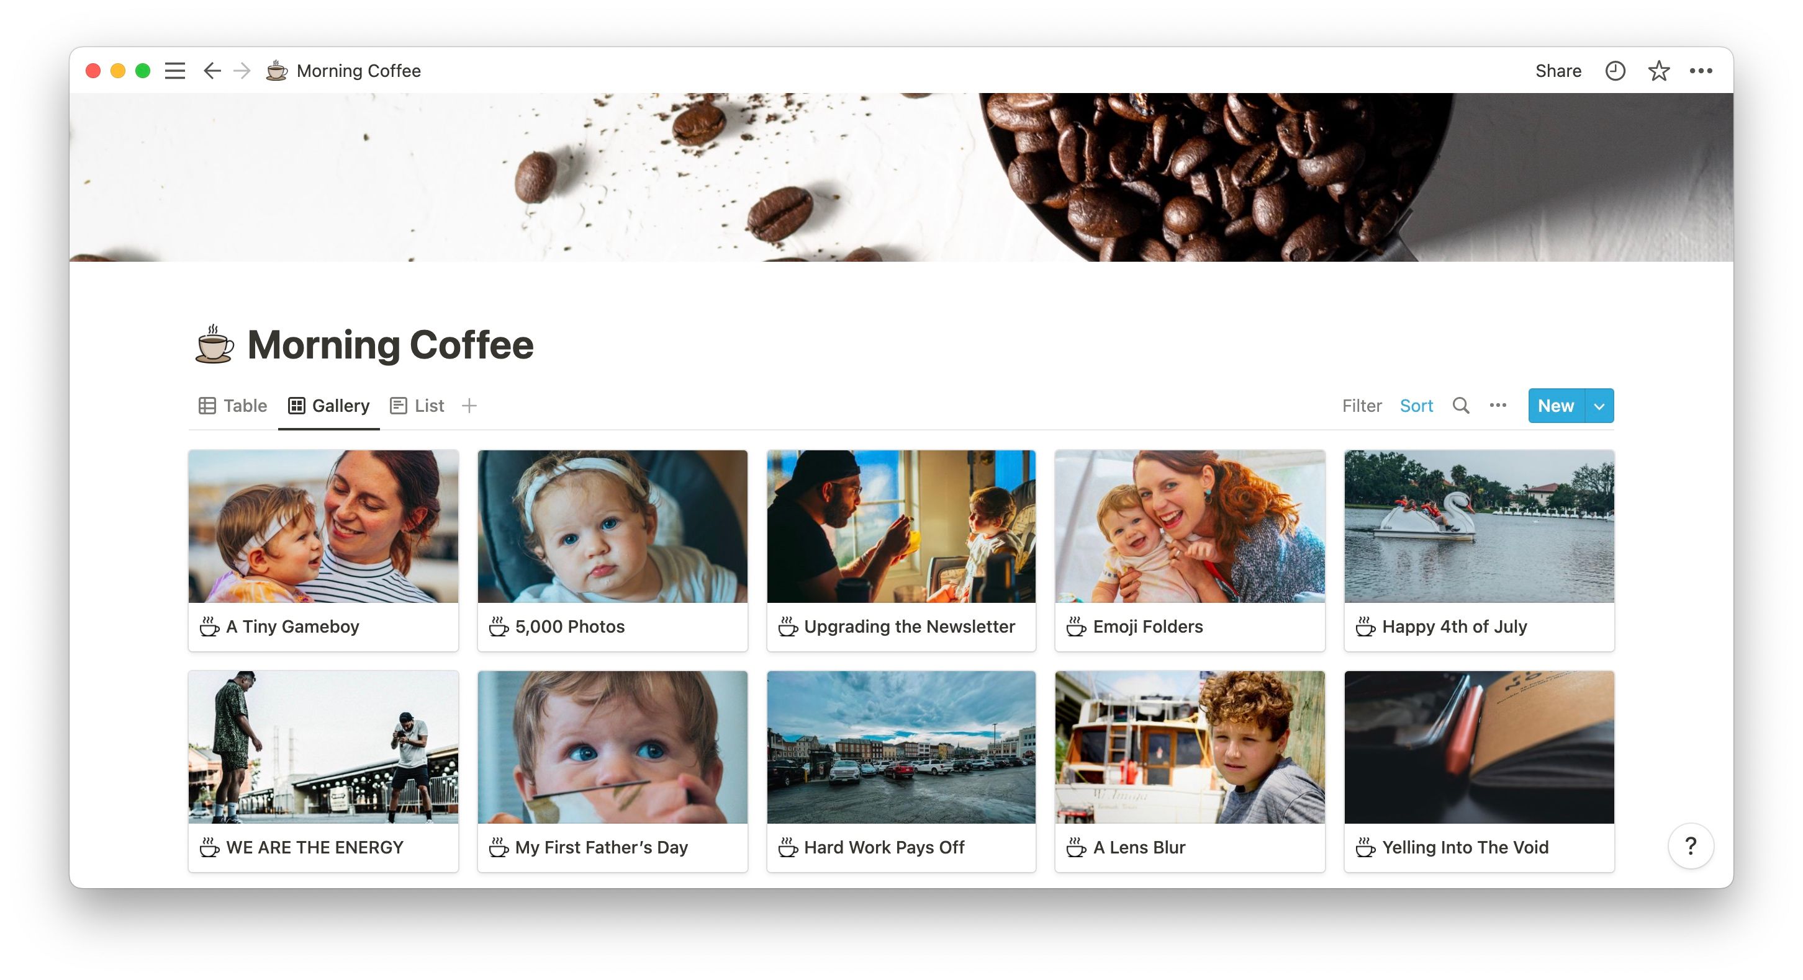This screenshot has height=980, width=1803.
Task: Open the help question mark button
Action: pos(1690,846)
